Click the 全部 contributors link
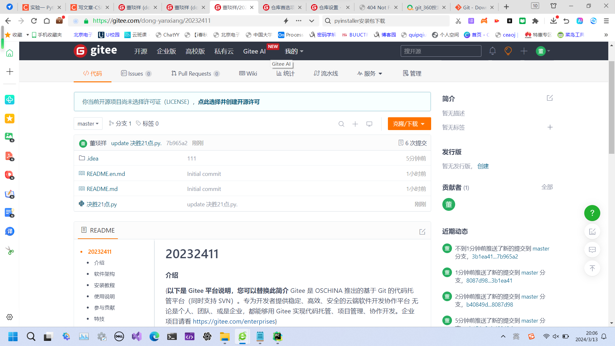 coord(547,187)
